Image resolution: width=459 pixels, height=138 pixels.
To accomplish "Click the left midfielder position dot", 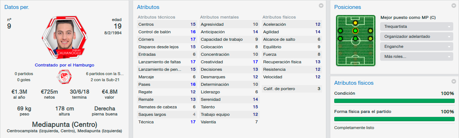I will click(x=340, y=39).
